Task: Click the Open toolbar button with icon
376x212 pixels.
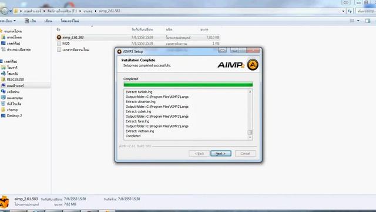Action: (30, 21)
